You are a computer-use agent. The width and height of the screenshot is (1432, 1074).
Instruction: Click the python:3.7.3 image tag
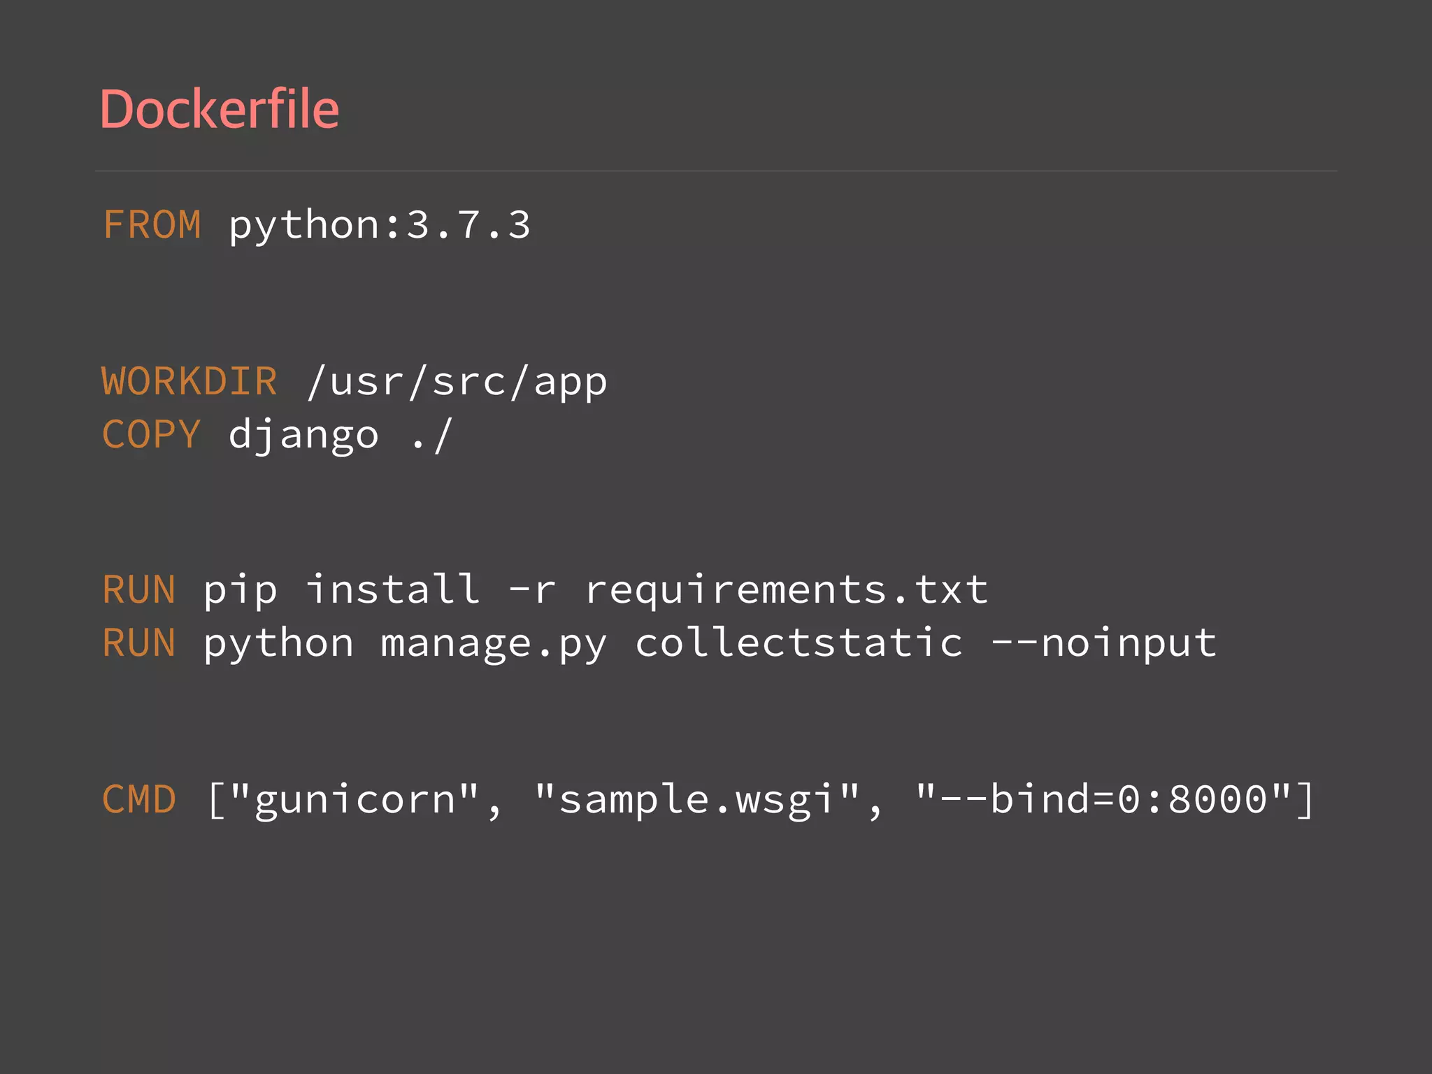pyautogui.click(x=380, y=227)
